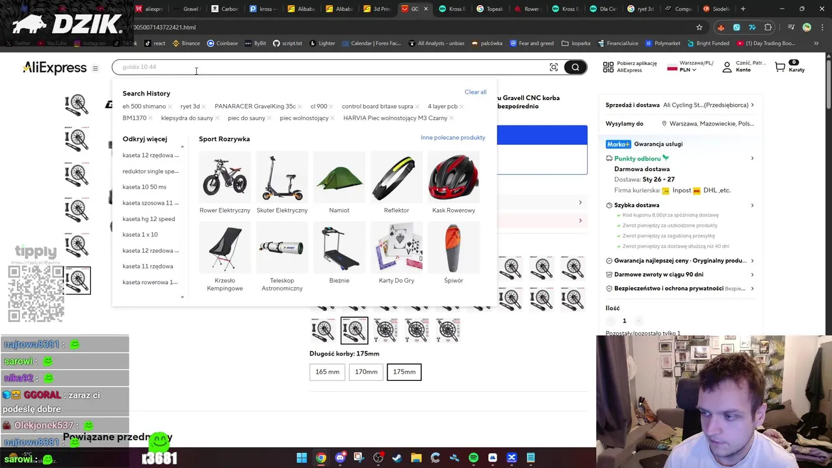Choose suggestion 'kaseta 1 x 10'
The height and width of the screenshot is (468, 832).
pyautogui.click(x=140, y=235)
